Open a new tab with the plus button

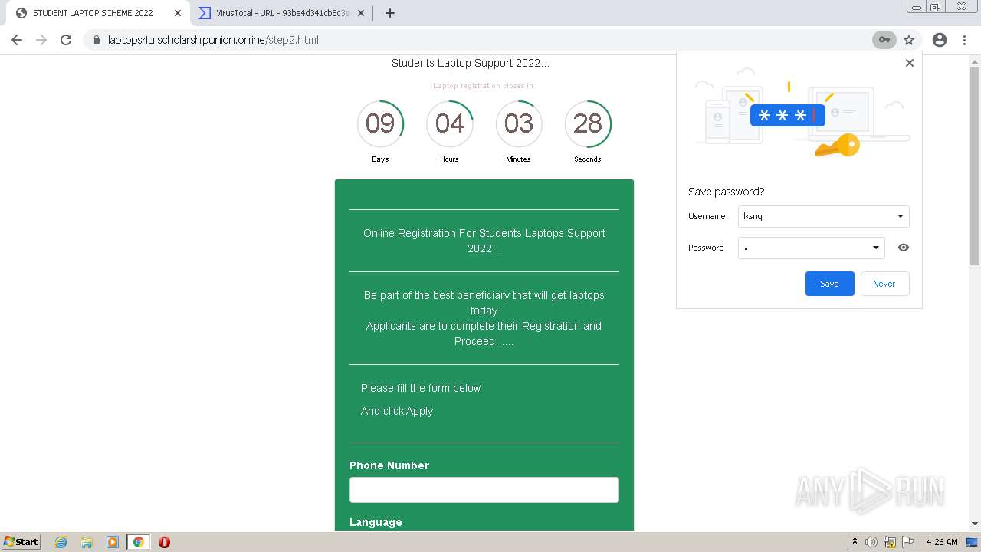[389, 13]
